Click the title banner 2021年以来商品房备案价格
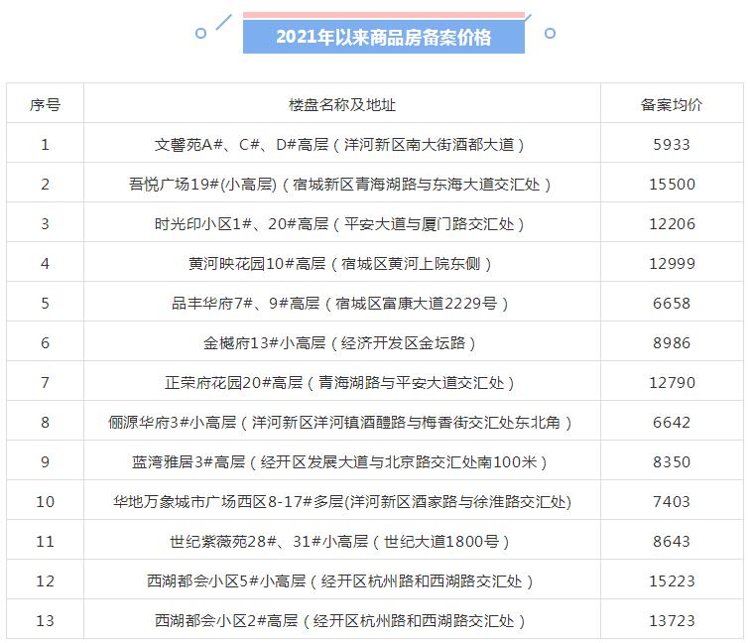 [384, 37]
